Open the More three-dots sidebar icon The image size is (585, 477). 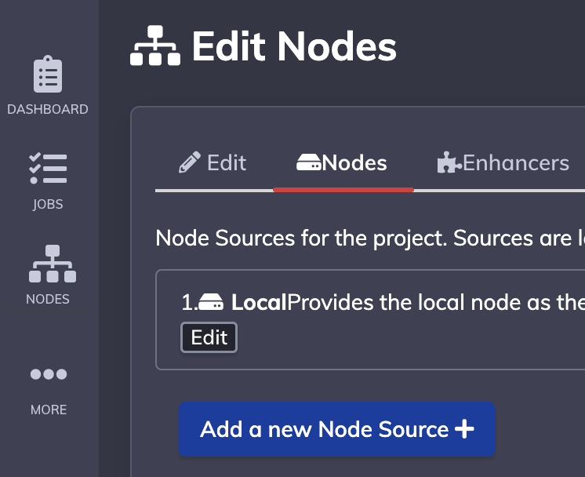pyautogui.click(x=49, y=374)
